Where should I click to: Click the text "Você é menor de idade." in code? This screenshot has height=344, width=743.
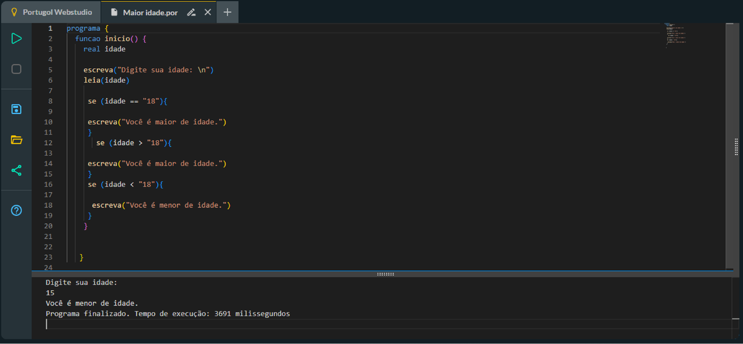coord(176,205)
